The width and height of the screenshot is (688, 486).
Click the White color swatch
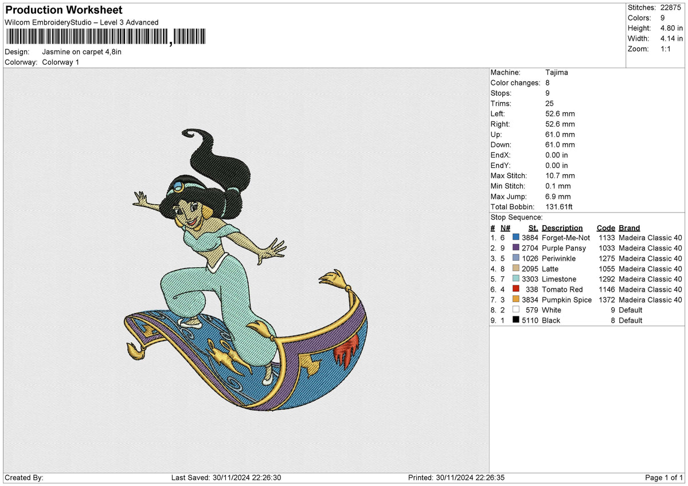pyautogui.click(x=516, y=309)
